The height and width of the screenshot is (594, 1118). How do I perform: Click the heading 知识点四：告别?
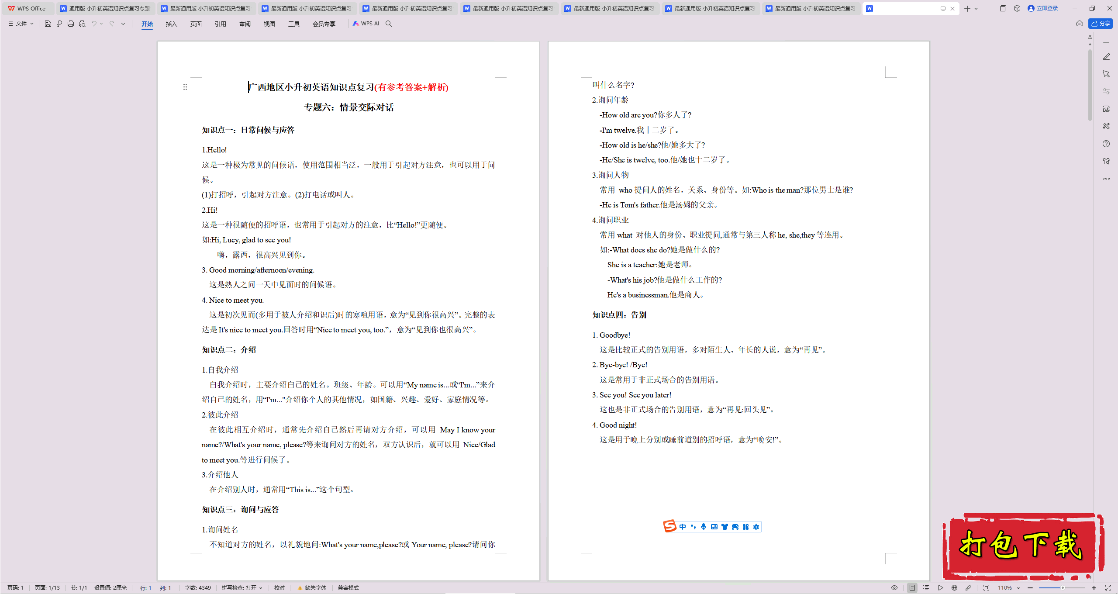pos(619,315)
